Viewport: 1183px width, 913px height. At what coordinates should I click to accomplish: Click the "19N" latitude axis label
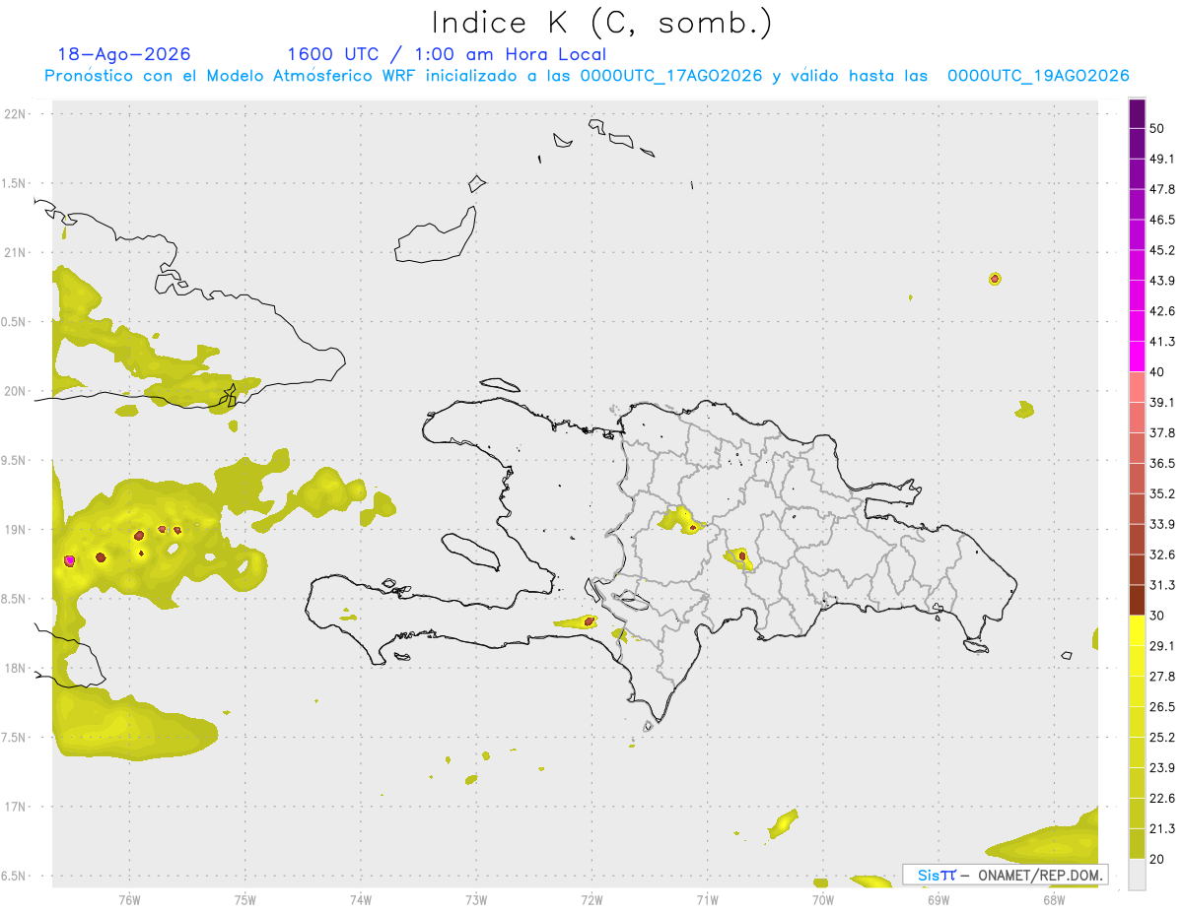[x=16, y=530]
